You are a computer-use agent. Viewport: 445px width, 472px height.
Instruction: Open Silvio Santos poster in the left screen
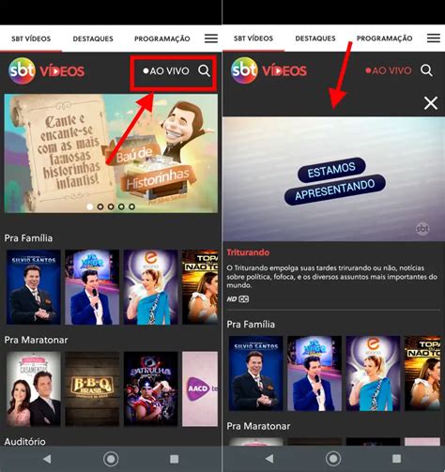(x=34, y=287)
